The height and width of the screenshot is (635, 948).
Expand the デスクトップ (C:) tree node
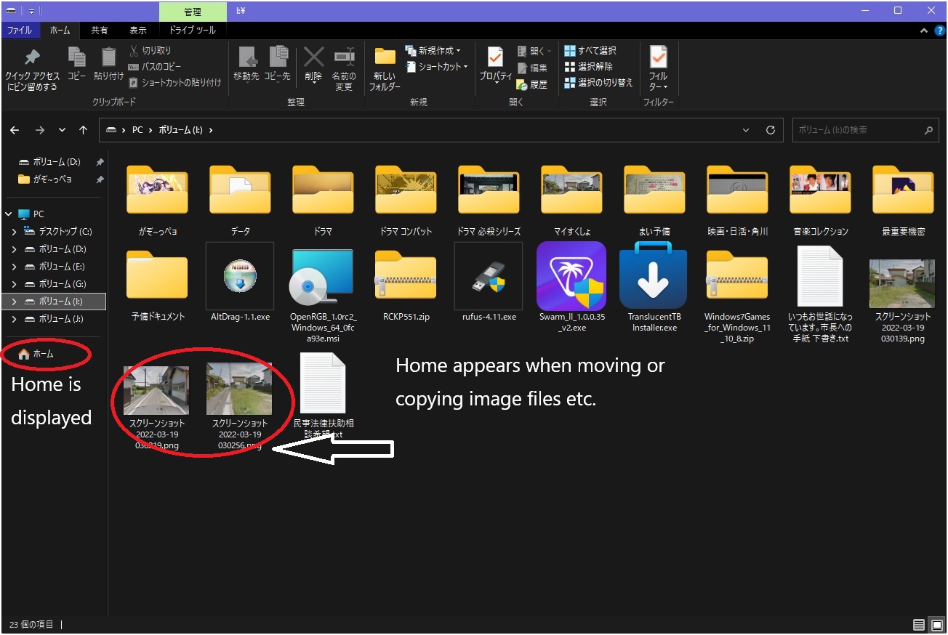[x=14, y=232]
